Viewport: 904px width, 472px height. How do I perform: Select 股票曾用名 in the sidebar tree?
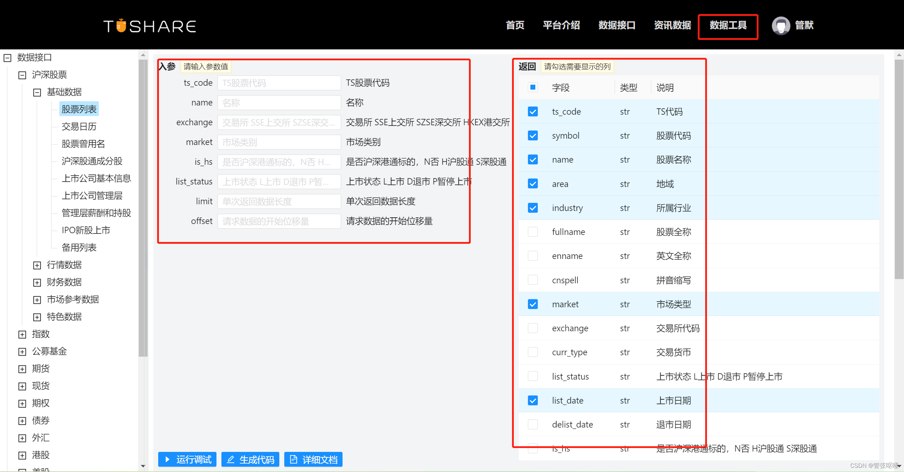[83, 144]
